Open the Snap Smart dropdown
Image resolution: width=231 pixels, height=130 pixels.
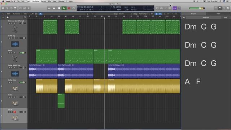[x=126, y=14]
